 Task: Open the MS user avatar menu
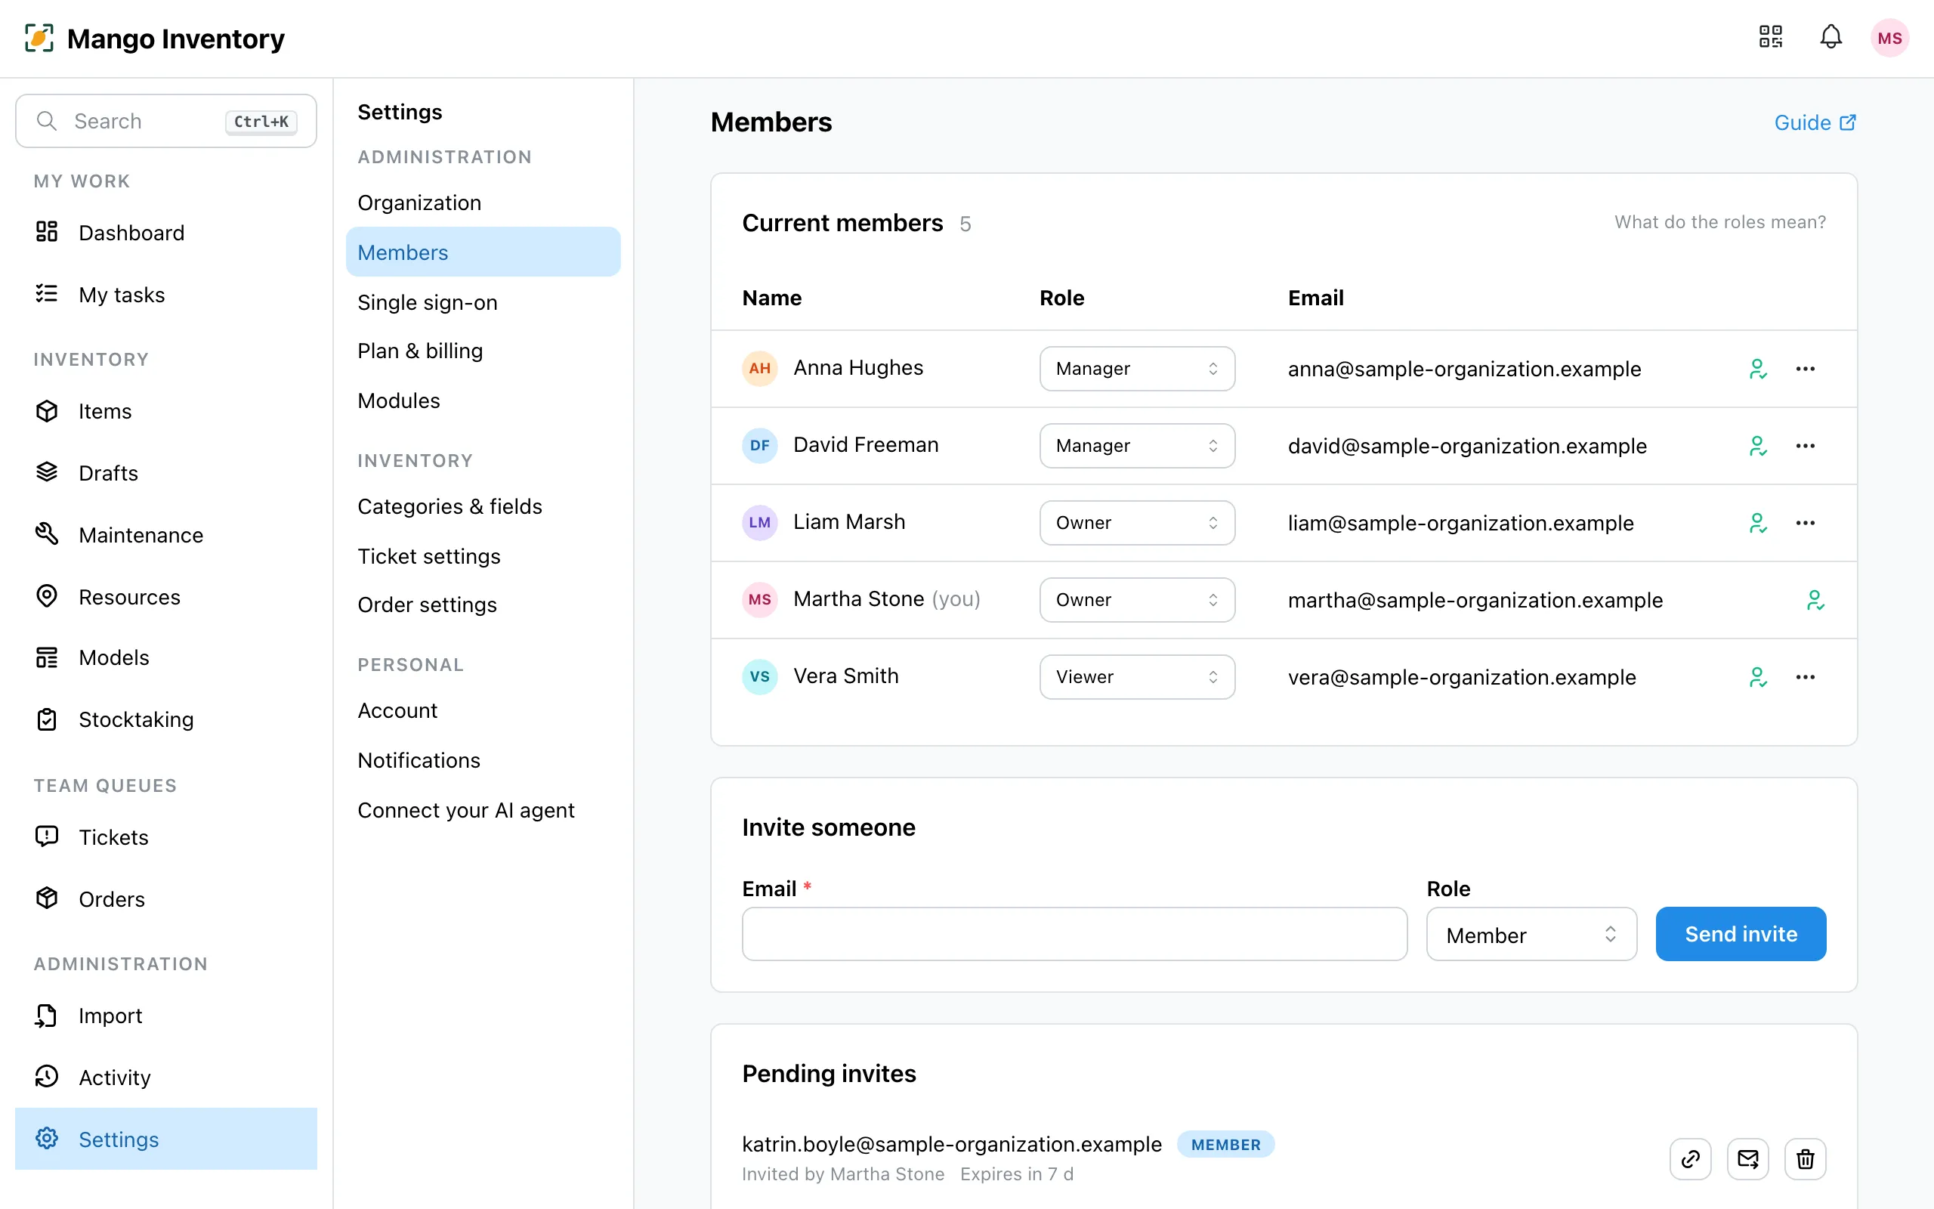click(1889, 38)
